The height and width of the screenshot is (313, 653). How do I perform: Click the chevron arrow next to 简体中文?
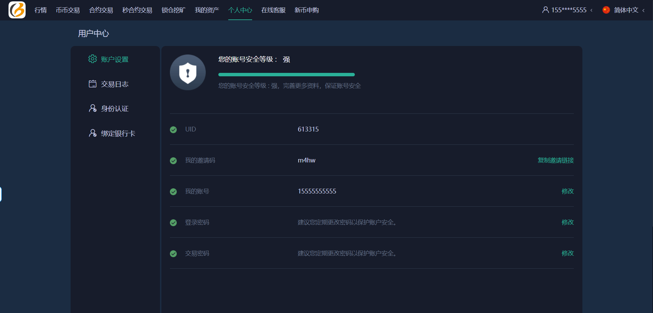click(643, 11)
